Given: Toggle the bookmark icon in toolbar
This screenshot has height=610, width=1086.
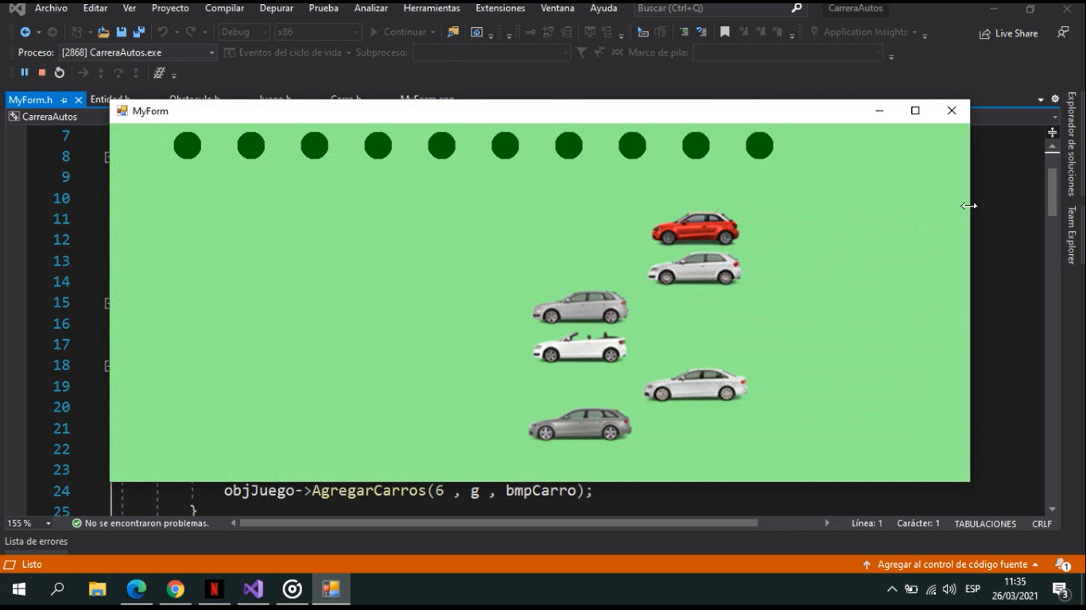Looking at the screenshot, I should tap(725, 32).
